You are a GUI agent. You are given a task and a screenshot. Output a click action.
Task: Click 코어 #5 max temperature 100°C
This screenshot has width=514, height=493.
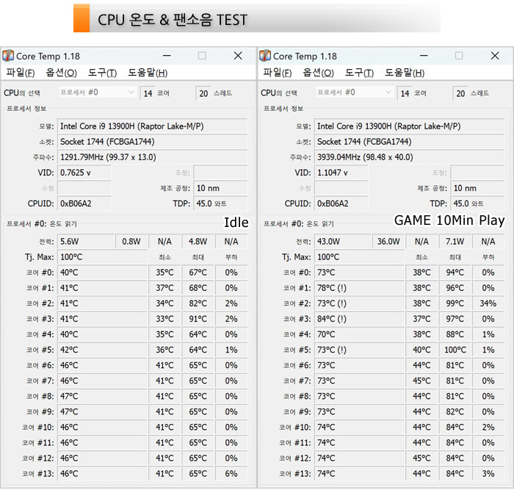[x=455, y=350]
